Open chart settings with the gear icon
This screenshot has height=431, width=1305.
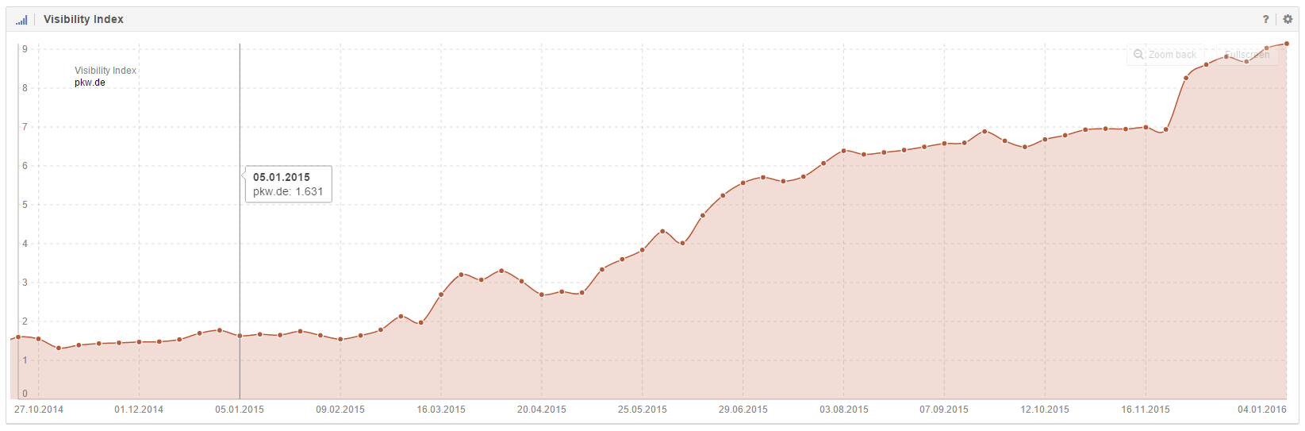1288,19
